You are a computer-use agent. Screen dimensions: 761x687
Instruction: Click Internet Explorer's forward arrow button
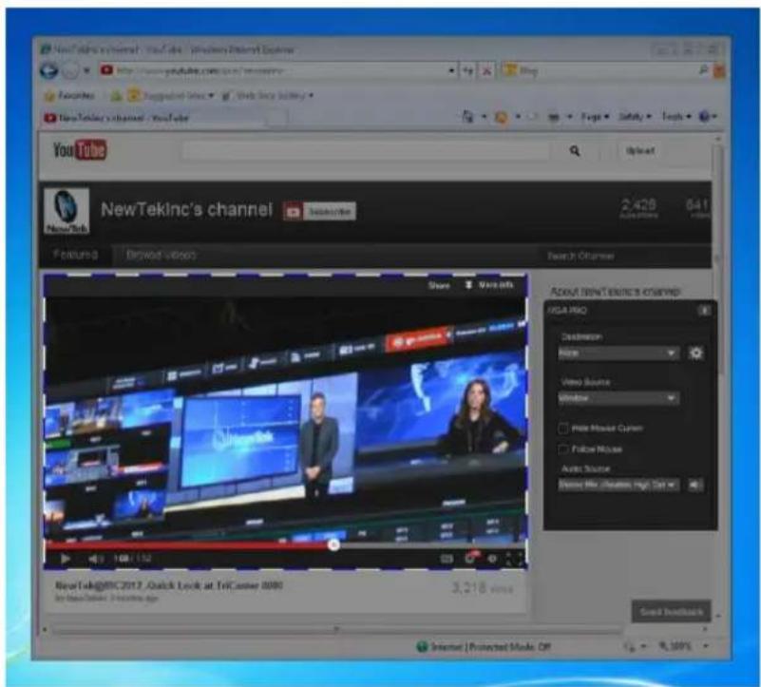(x=71, y=71)
